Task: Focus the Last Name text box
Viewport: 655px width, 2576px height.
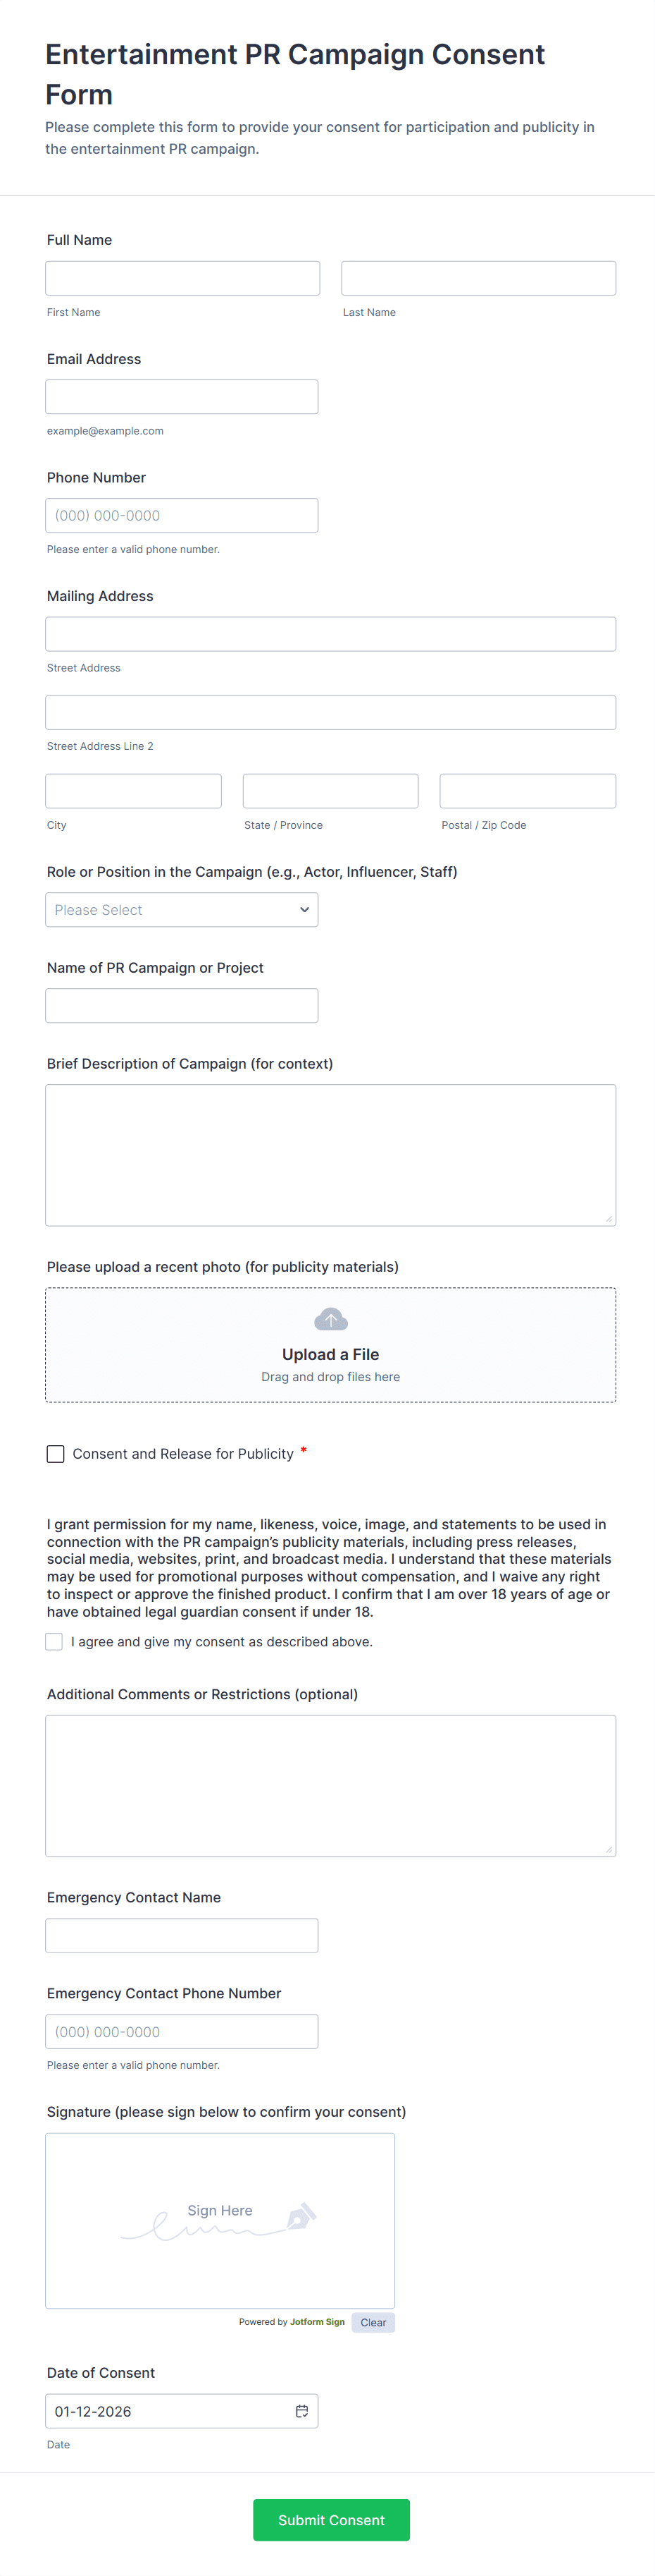Action: point(478,278)
